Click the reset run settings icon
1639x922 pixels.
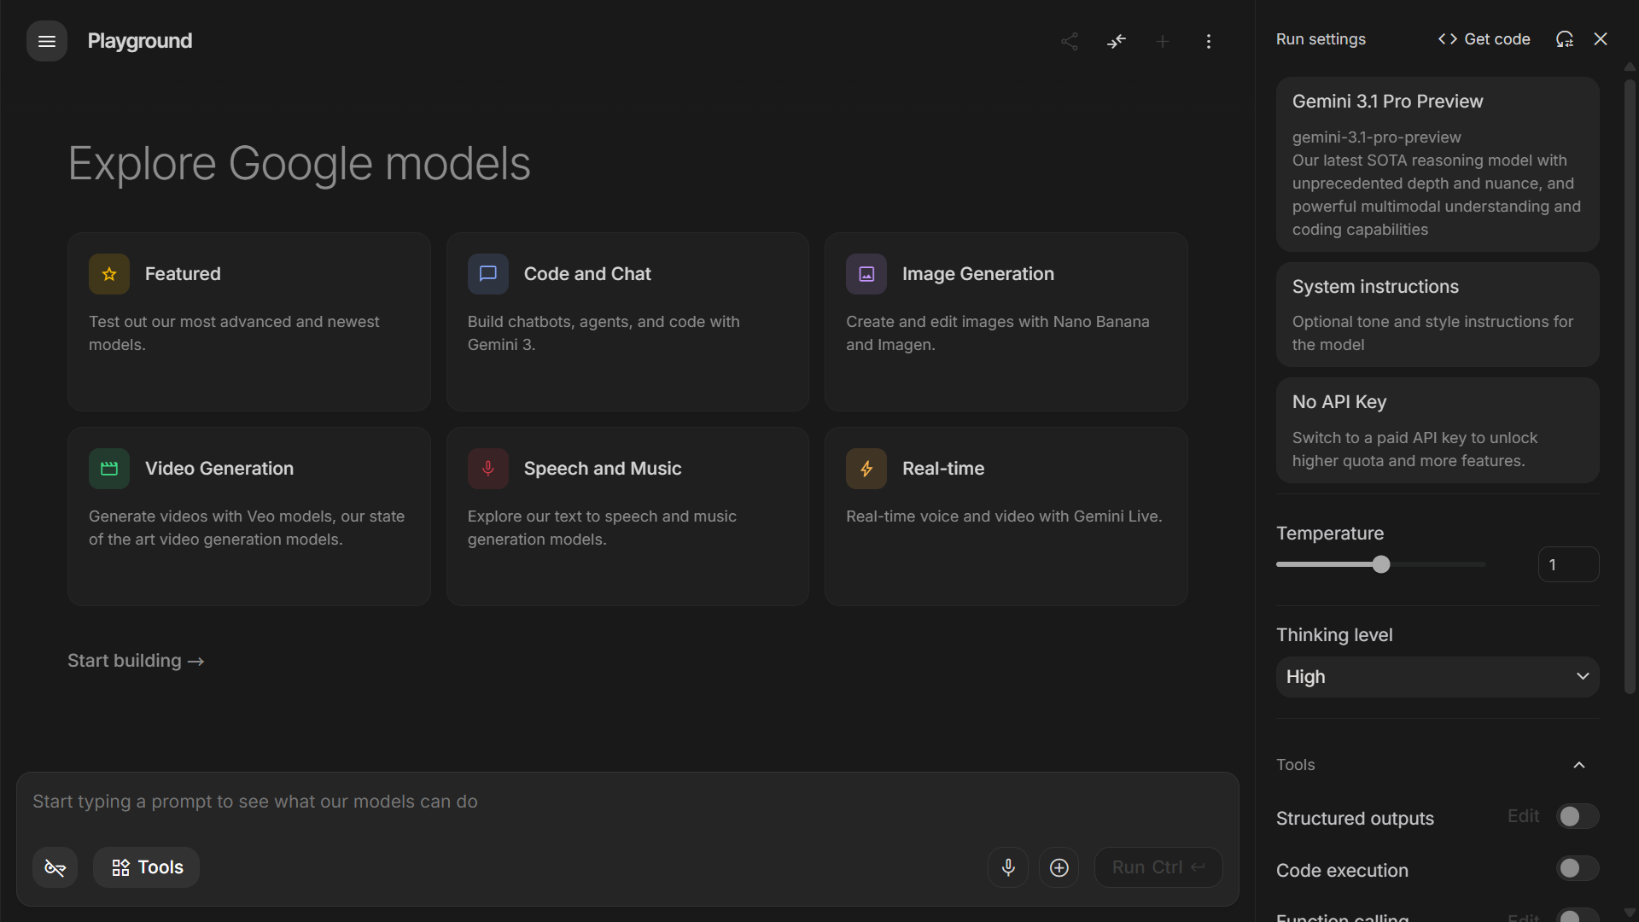tap(1565, 39)
